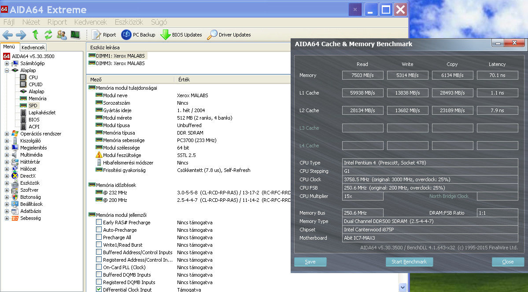528x292 pixels.
Task: Switch to the Kedvencek tab
Action: (33, 47)
